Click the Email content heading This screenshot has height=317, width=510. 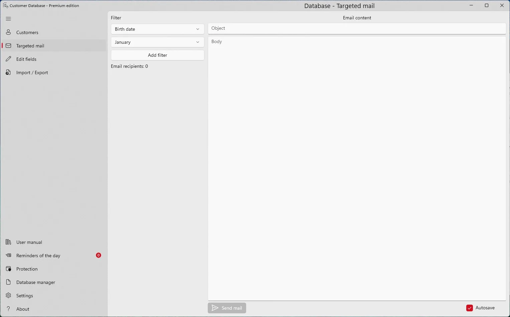(357, 18)
